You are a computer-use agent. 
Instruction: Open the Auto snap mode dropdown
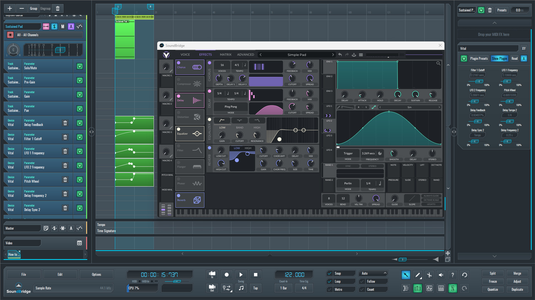373,273
